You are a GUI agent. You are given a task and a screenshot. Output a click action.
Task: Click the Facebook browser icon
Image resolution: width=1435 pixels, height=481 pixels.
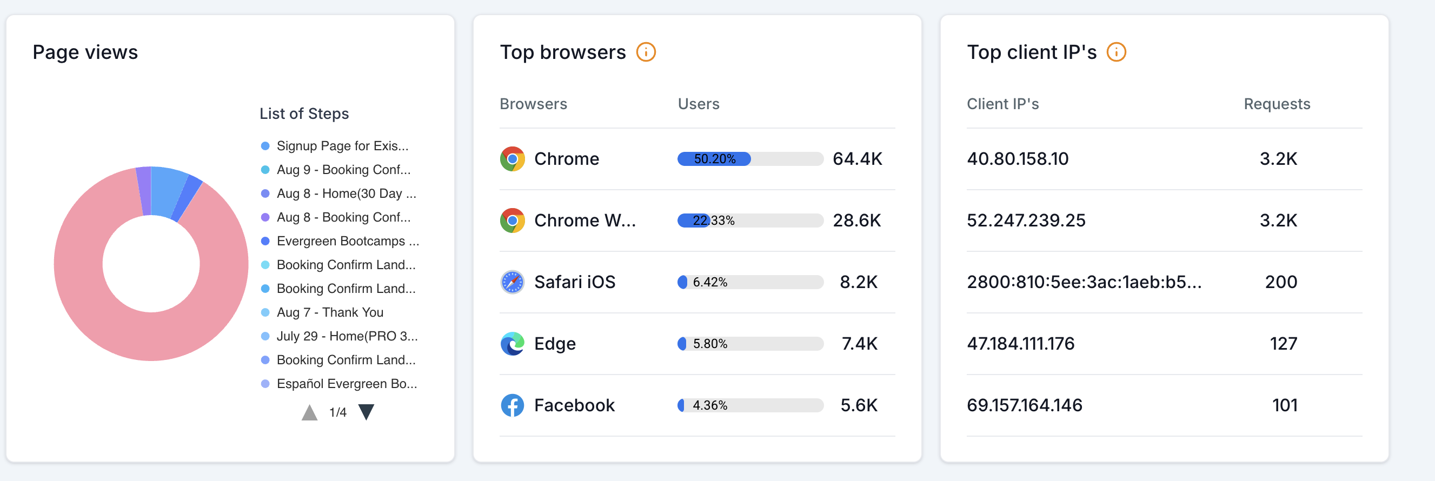pyautogui.click(x=512, y=405)
